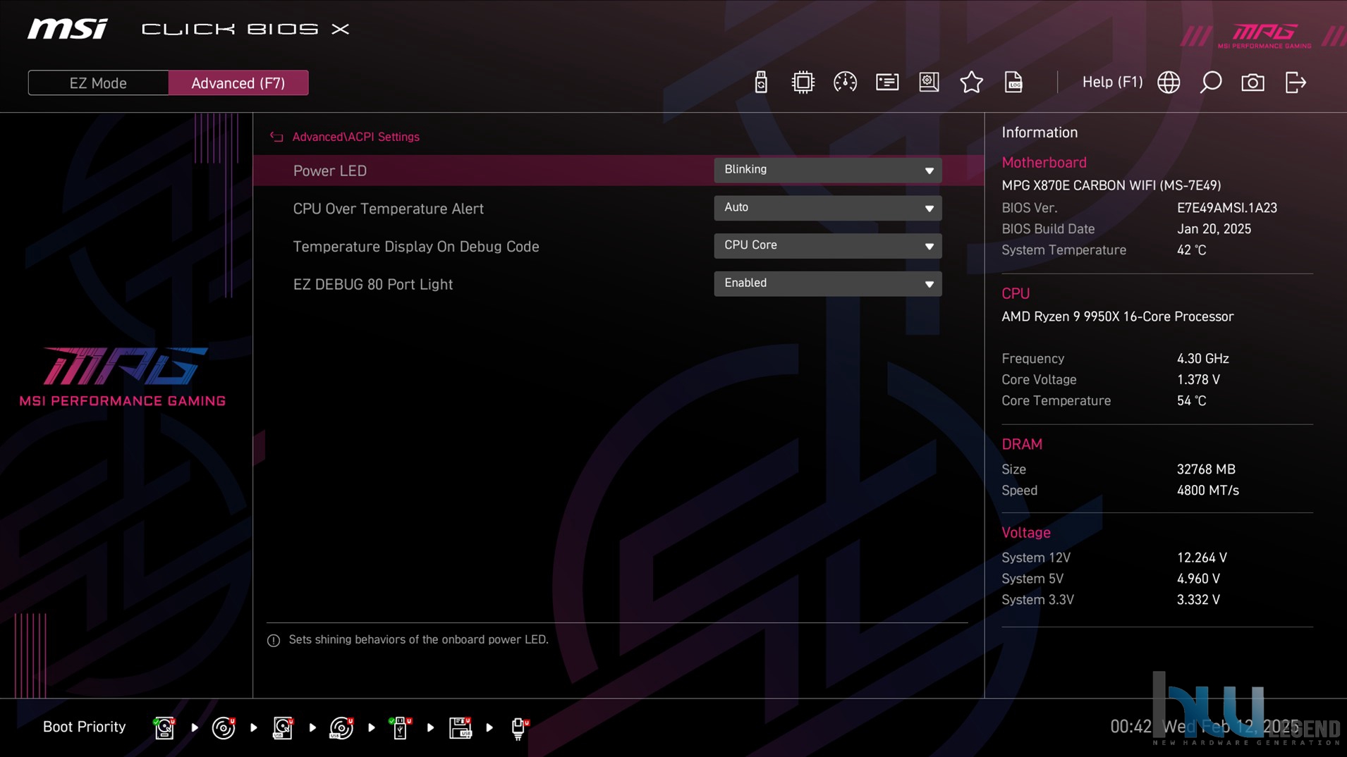The image size is (1347, 757).
Task: Click BIOS Build Date Jan 20, 2025
Action: pos(1213,229)
